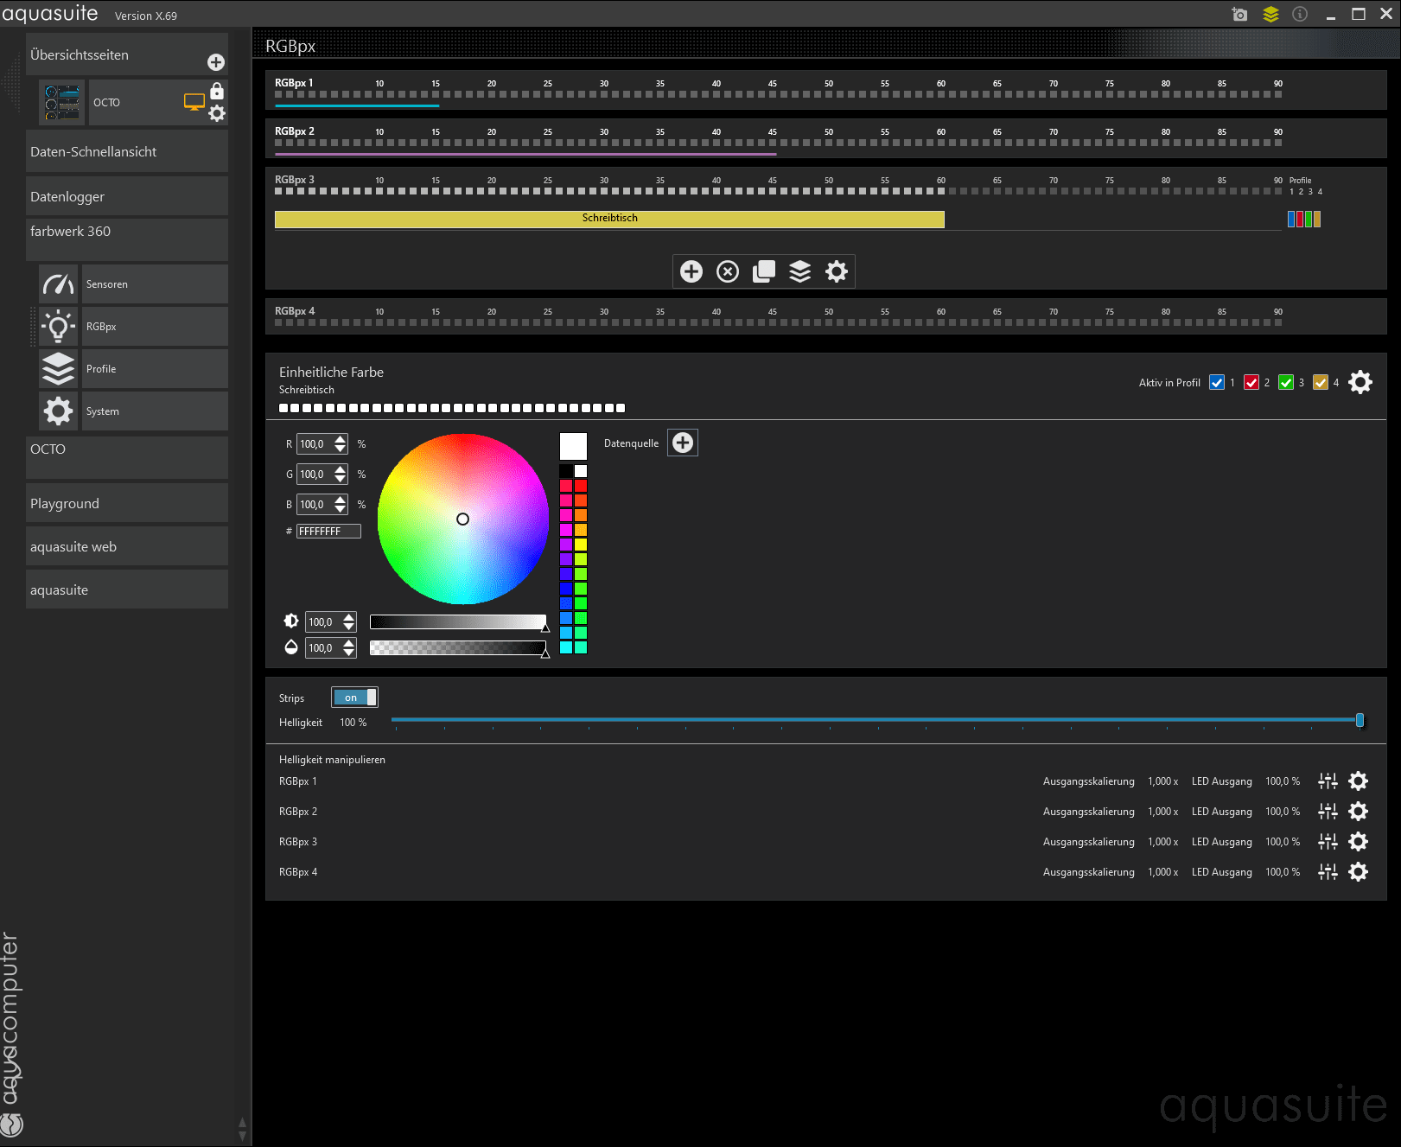Open RGBpx 1 output settings gear
The width and height of the screenshot is (1401, 1147).
click(x=1359, y=781)
